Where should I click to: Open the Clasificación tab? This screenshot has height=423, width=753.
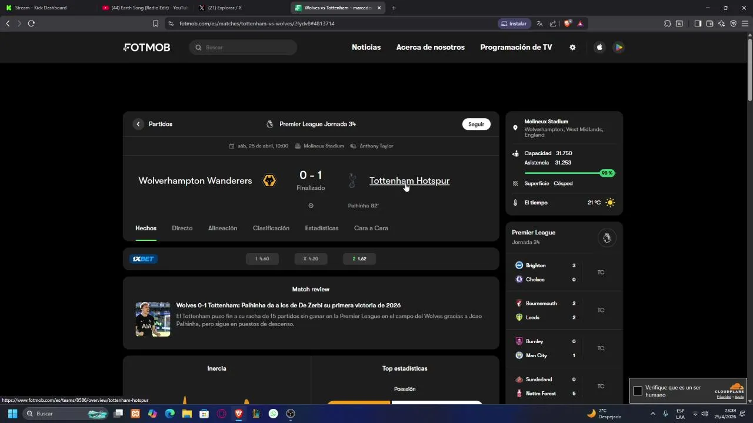tap(271, 229)
